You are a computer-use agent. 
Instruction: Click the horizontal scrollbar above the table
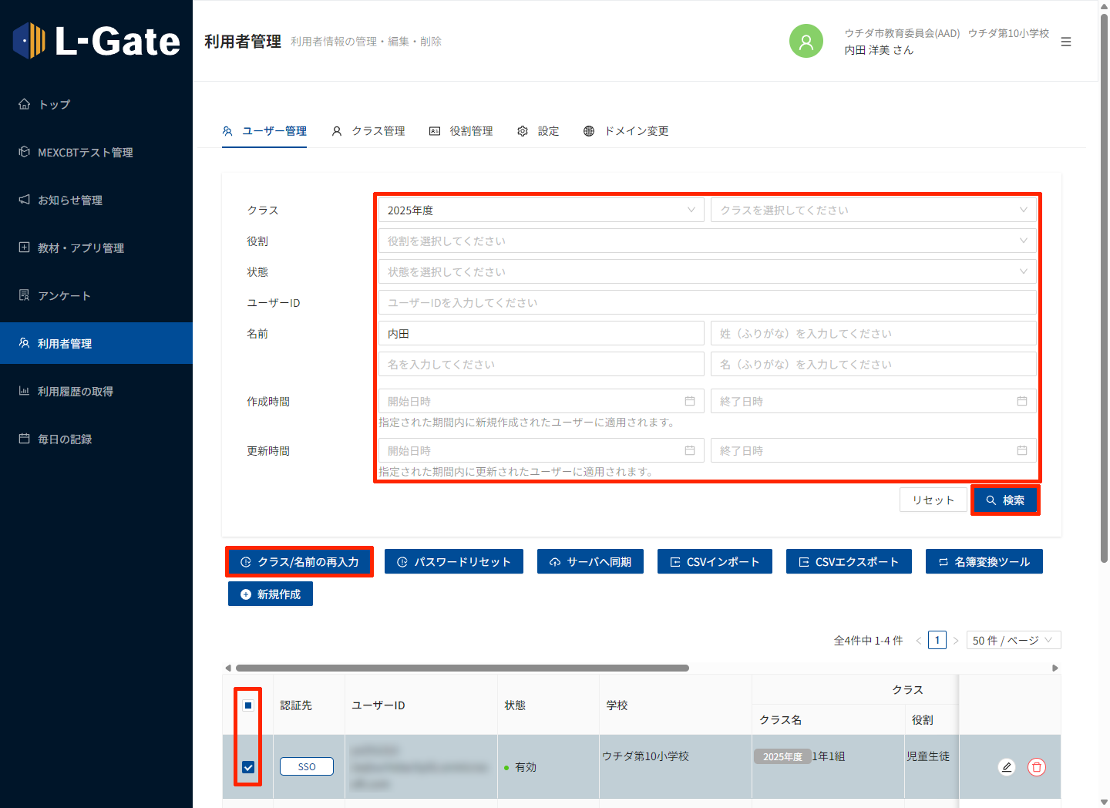pyautogui.click(x=462, y=668)
